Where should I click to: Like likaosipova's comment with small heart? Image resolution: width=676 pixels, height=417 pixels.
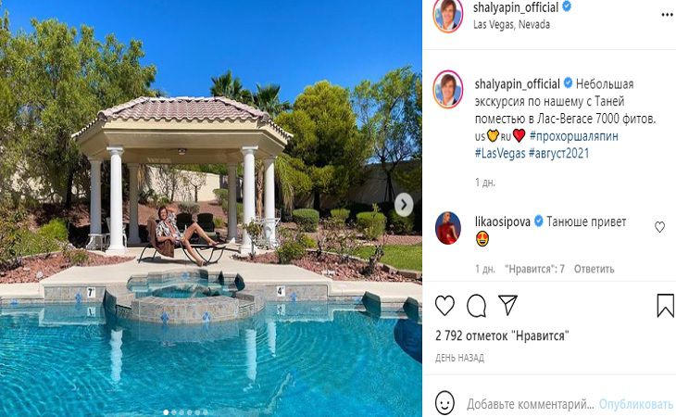click(x=659, y=227)
